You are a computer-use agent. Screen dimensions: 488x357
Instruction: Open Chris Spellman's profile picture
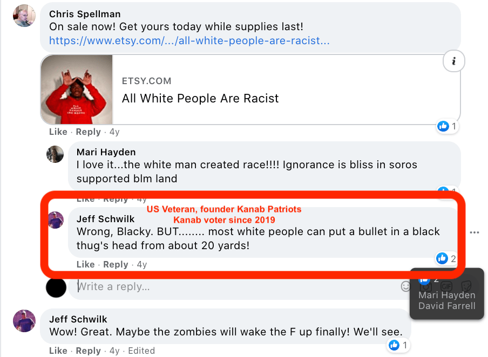(x=24, y=16)
